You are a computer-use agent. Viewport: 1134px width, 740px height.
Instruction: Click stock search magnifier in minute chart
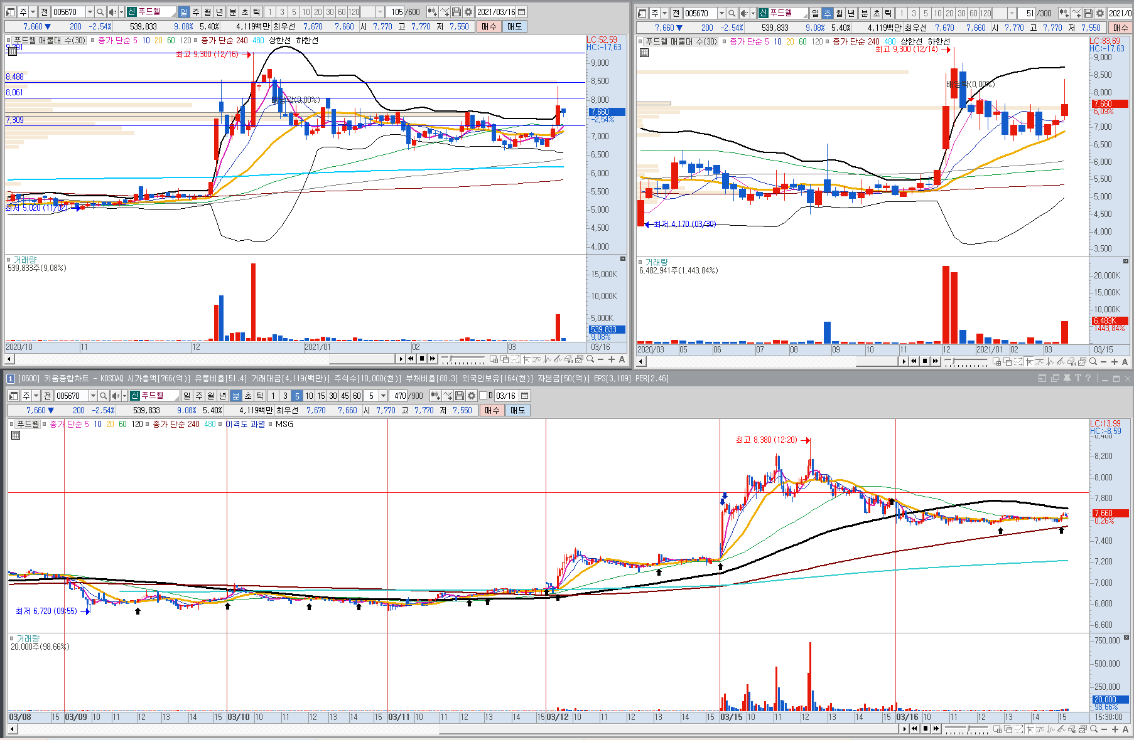click(104, 396)
